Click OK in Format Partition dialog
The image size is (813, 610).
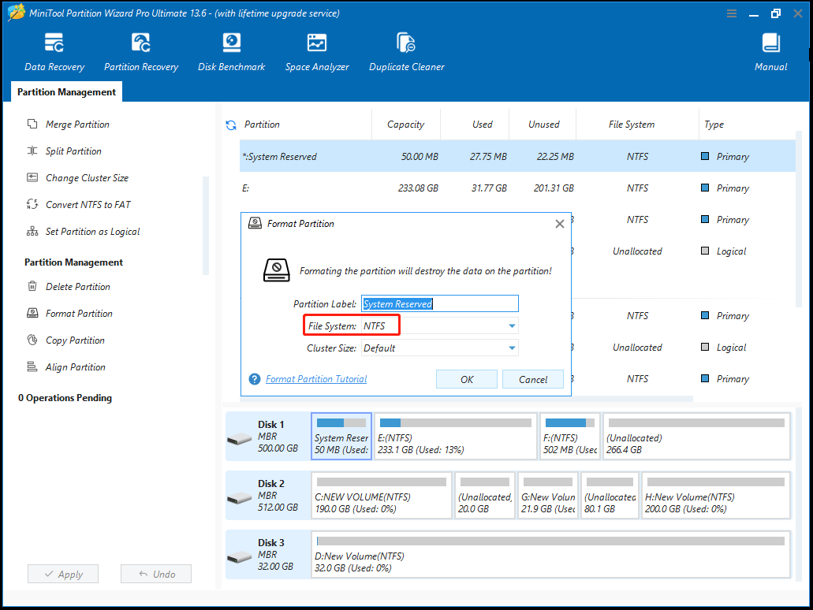coord(467,379)
